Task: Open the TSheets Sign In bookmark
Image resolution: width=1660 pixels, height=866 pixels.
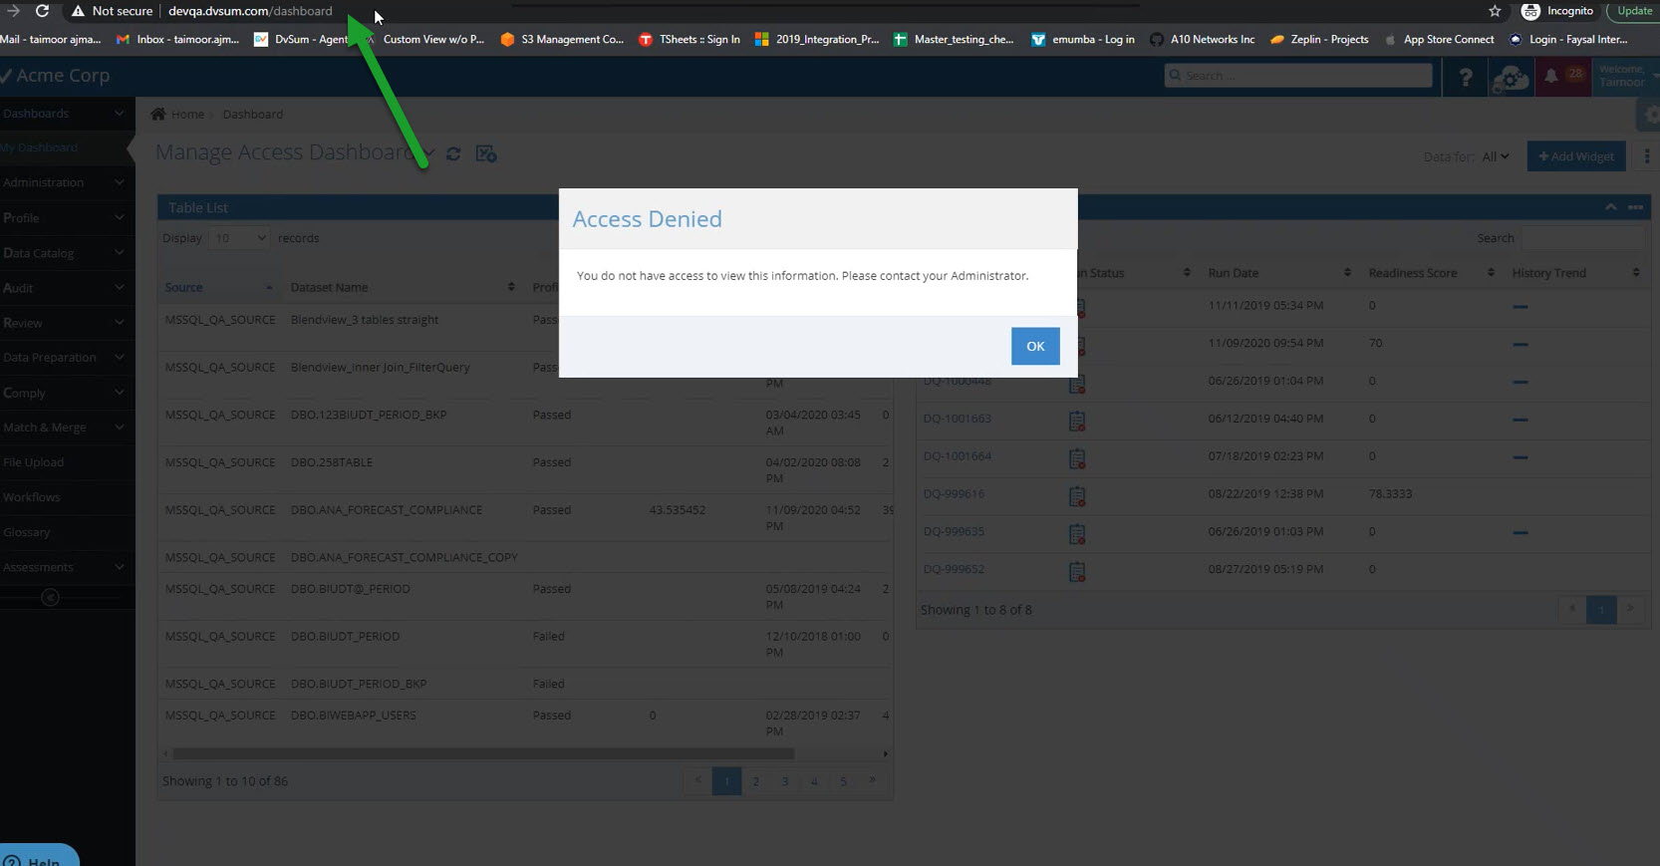Action: (x=690, y=39)
